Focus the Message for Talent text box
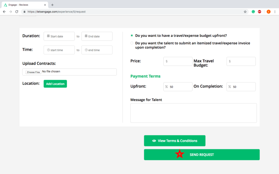The width and height of the screenshot is (279, 174). click(x=194, y=113)
